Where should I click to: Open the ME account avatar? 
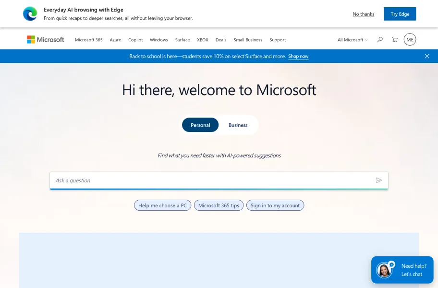point(410,39)
